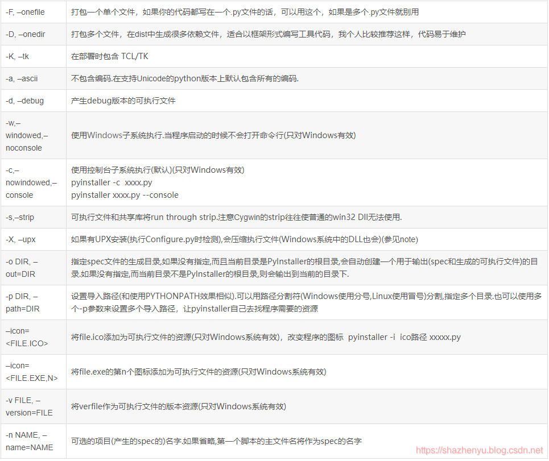Screen dimensions: 549x461
Task: Click the nowindowed/console option cell
Action: [33, 182]
